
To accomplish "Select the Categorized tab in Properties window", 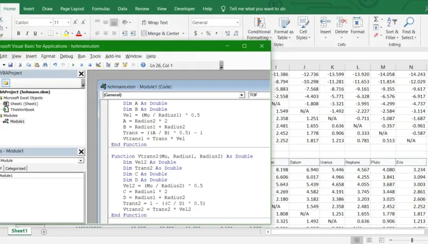I will [x=15, y=168].
